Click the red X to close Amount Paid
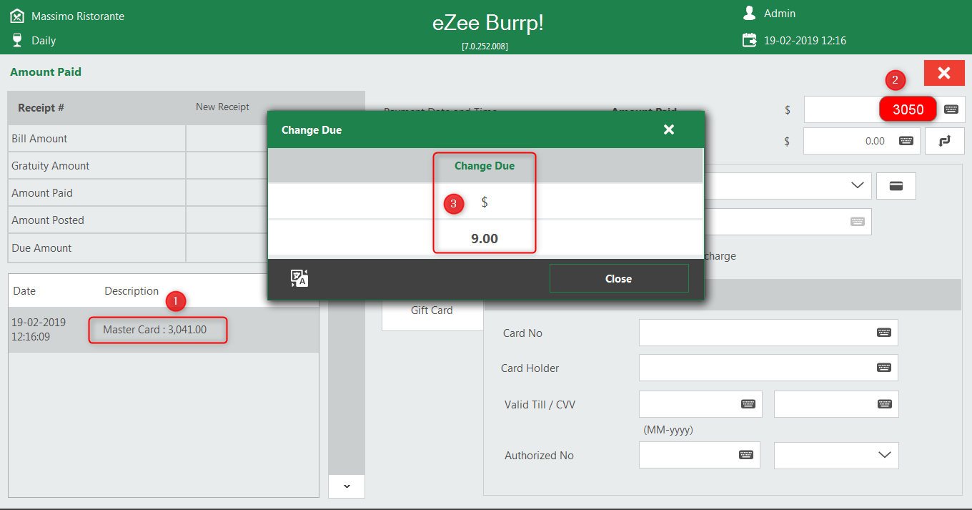Screen dimensions: 972x510 944,73
